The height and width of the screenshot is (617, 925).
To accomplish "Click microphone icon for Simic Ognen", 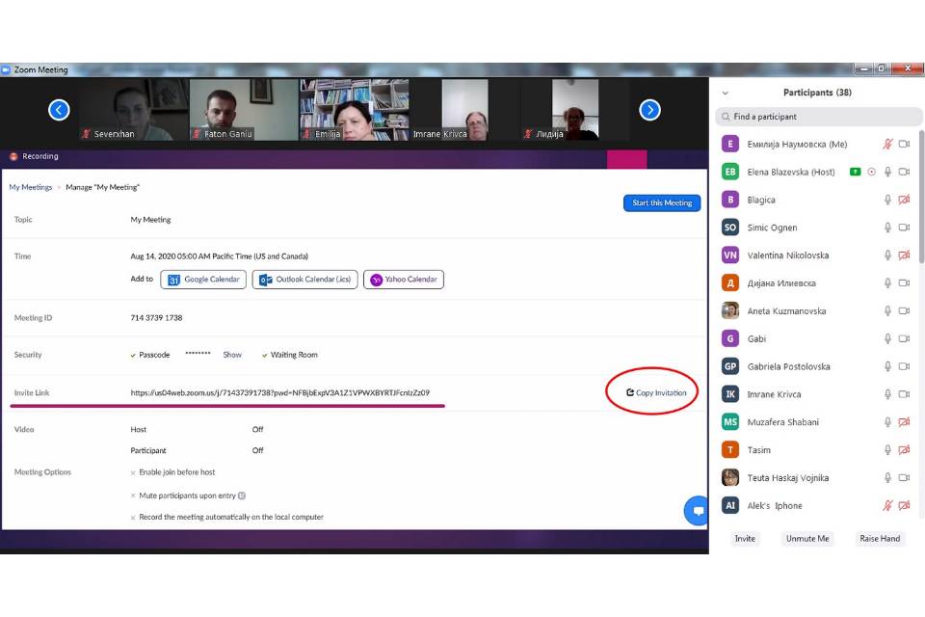I will click(887, 228).
